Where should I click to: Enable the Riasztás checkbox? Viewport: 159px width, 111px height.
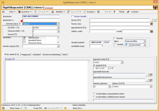click(x=115, y=38)
